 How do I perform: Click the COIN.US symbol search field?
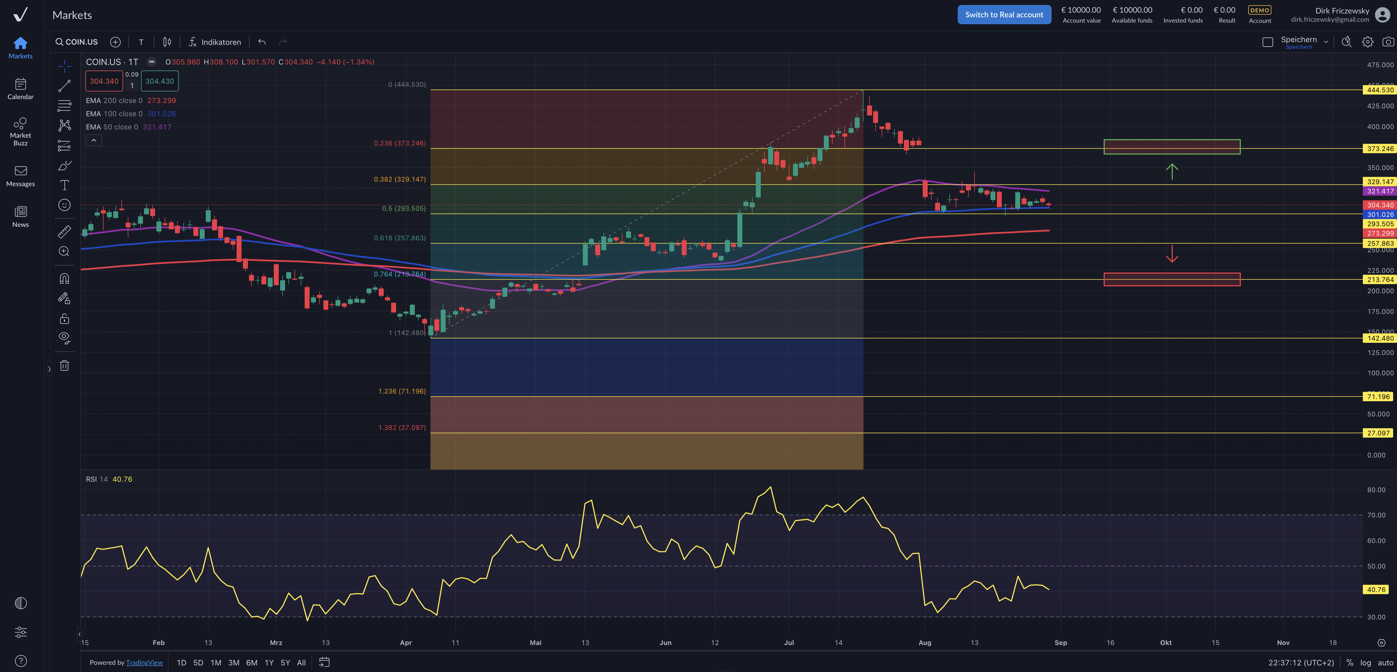[76, 42]
